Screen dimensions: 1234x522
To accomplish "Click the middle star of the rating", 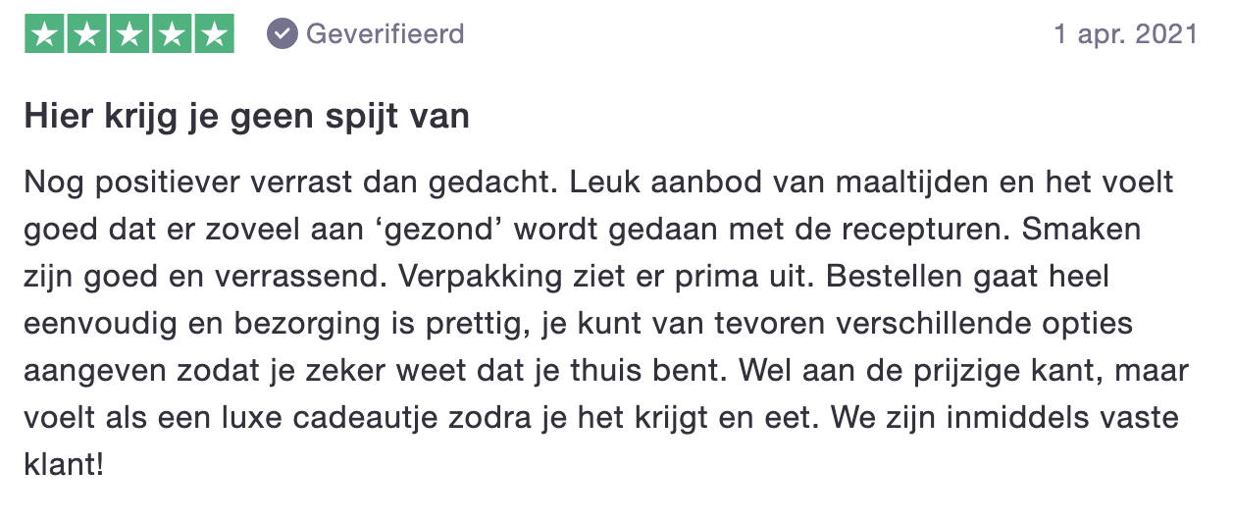I will pos(129,34).
